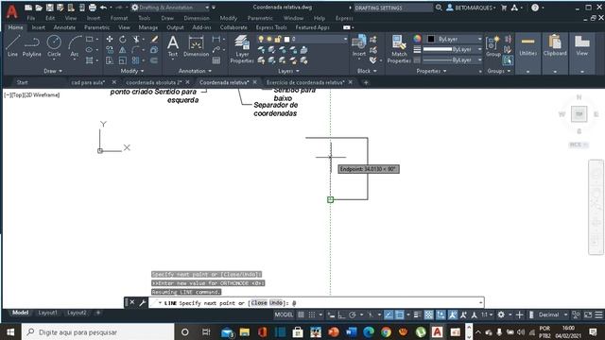The image size is (605, 340).
Task: Toggle the drawing grid display in status bar
Action: tap(301, 314)
